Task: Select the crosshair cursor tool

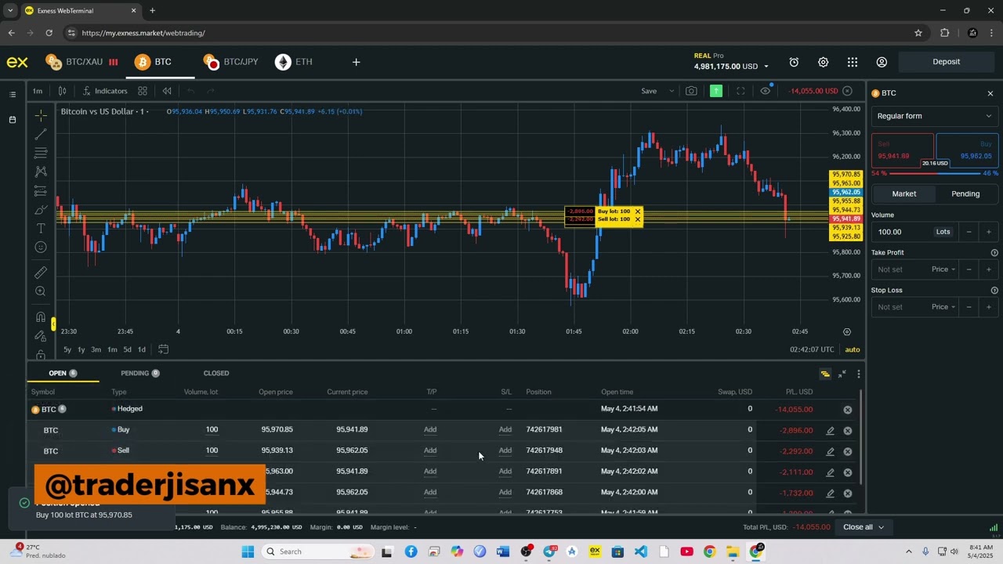Action: click(41, 115)
